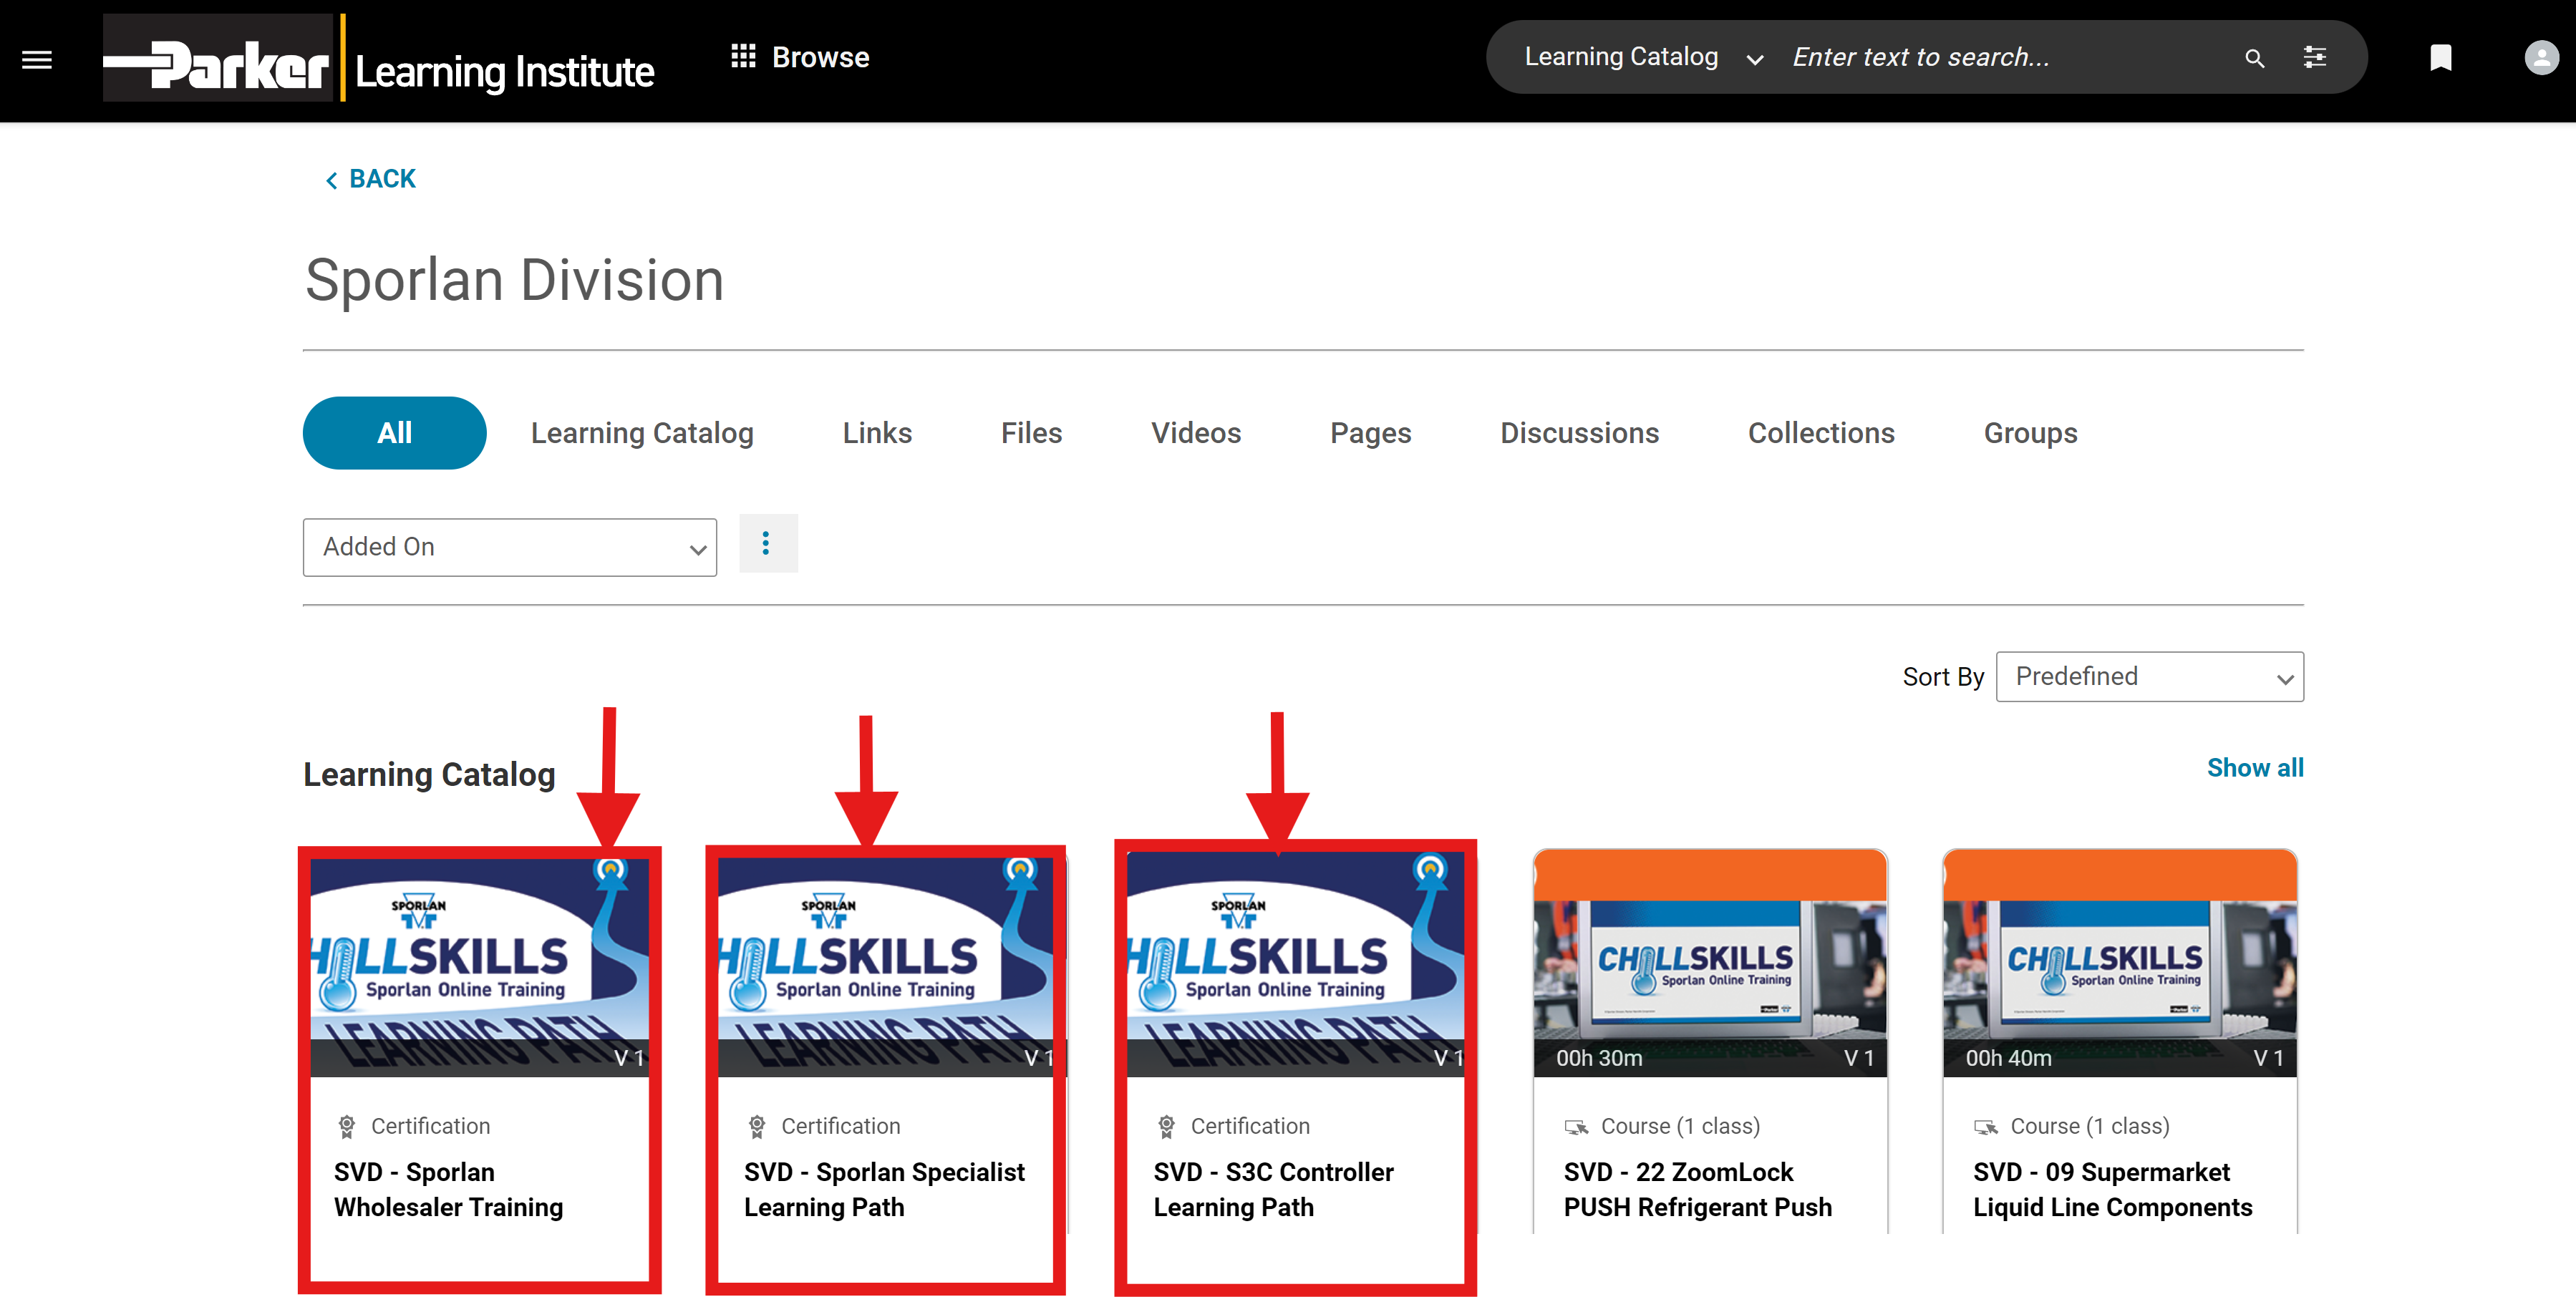
Task: Click the 00h 30m duration label
Action: pos(1599,1058)
